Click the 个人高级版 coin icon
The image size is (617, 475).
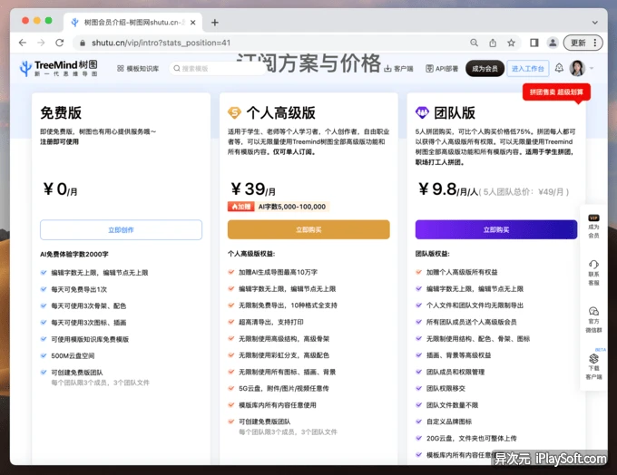234,112
